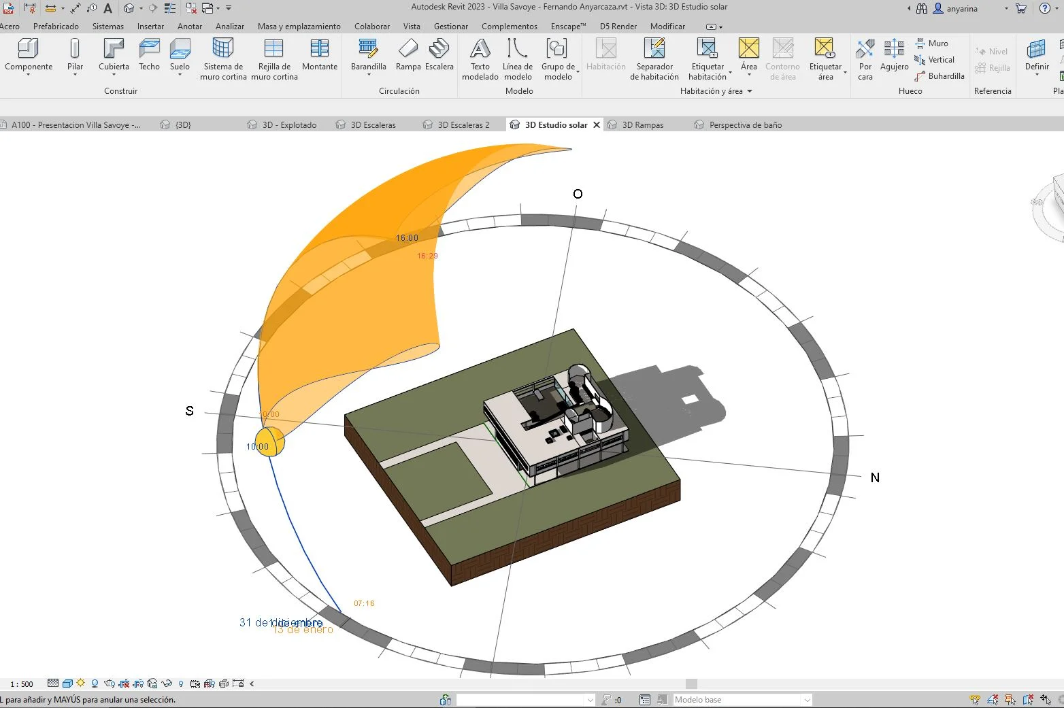Viewport: 1064px width, 708px height.
Task: Click the Export PDF quick access icon
Action: point(9,8)
